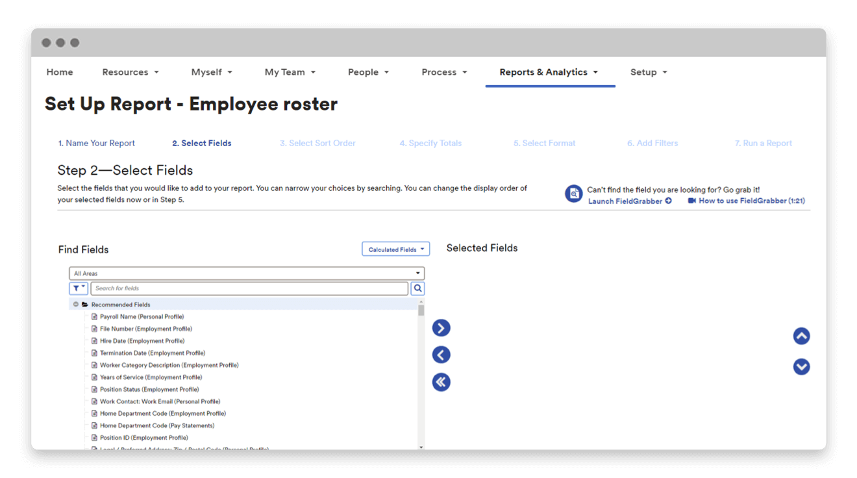Viewport: 857px width, 478px height.
Task: Open the filter funnel icon above the field list
Action: tap(78, 288)
